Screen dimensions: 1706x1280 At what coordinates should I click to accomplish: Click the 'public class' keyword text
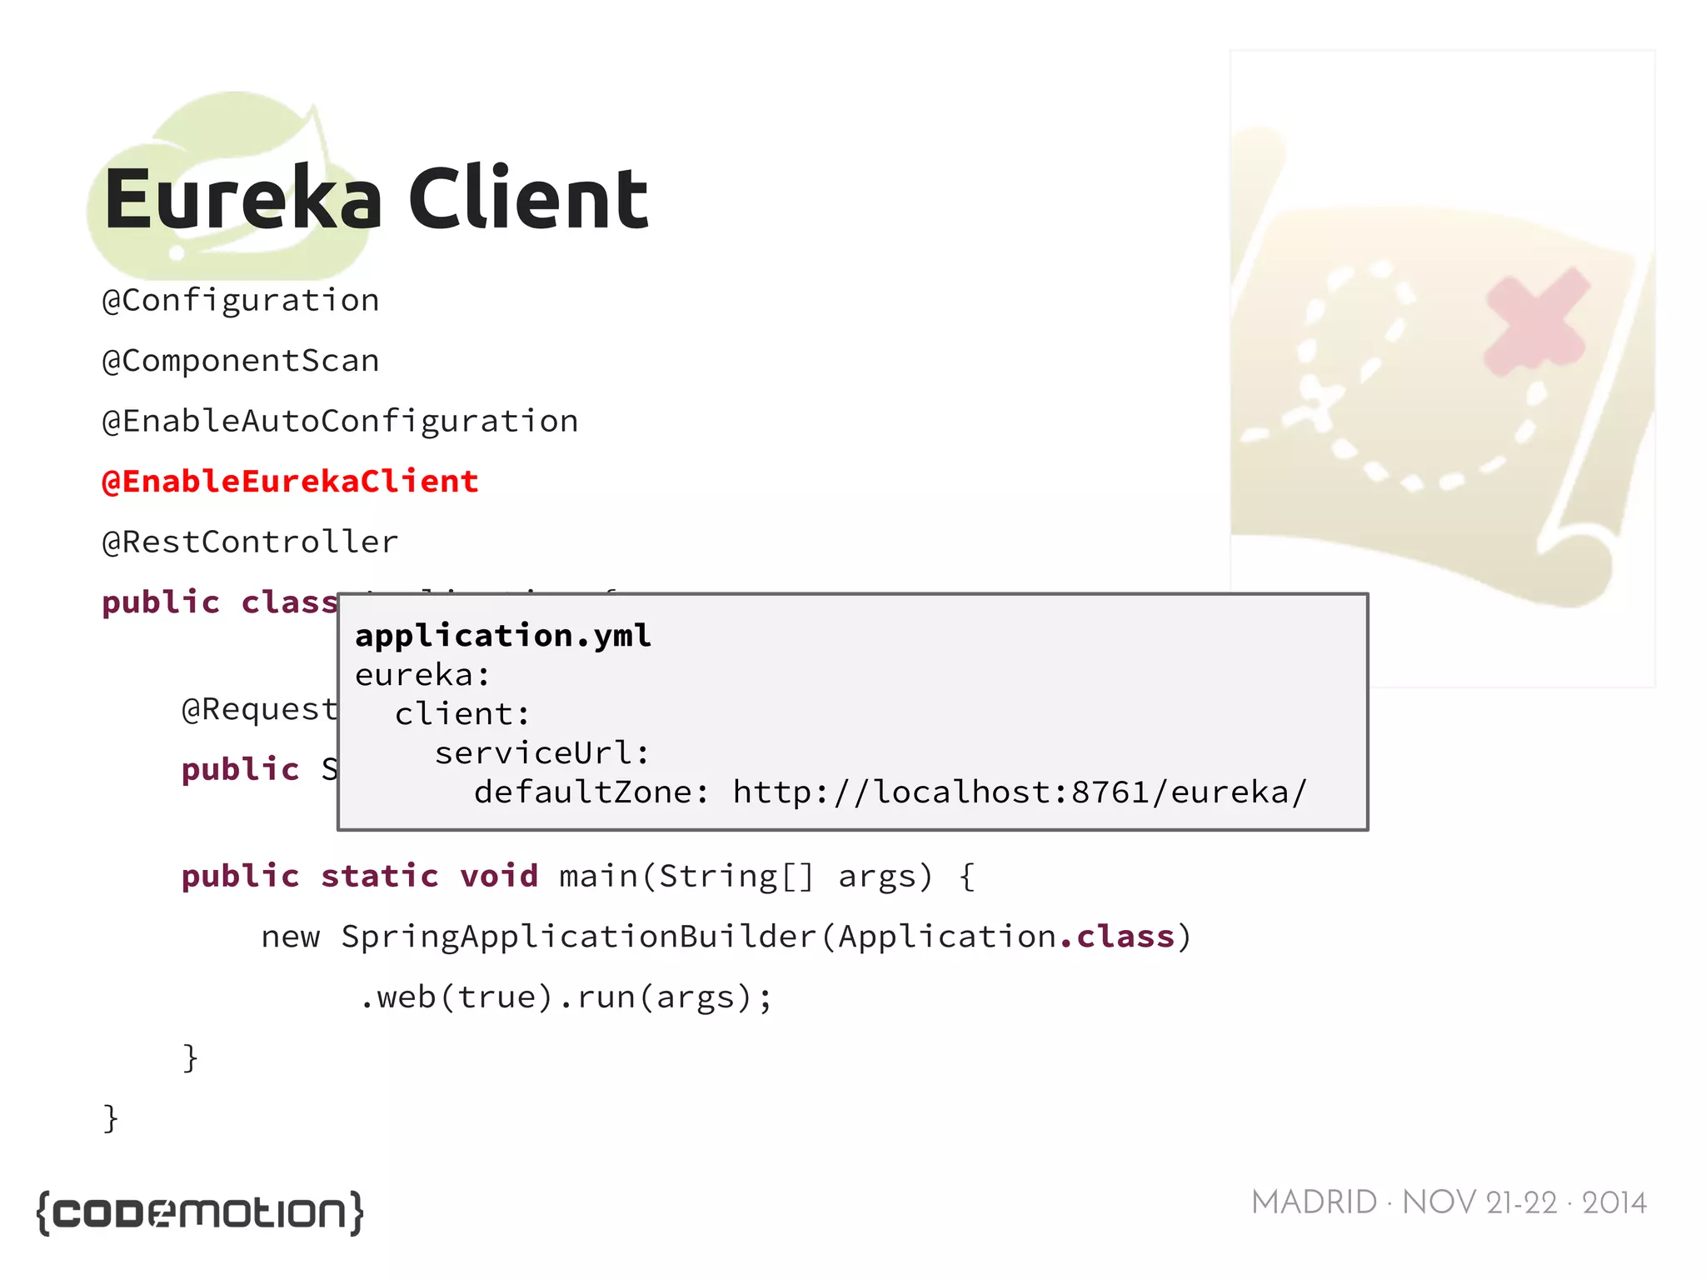219,602
